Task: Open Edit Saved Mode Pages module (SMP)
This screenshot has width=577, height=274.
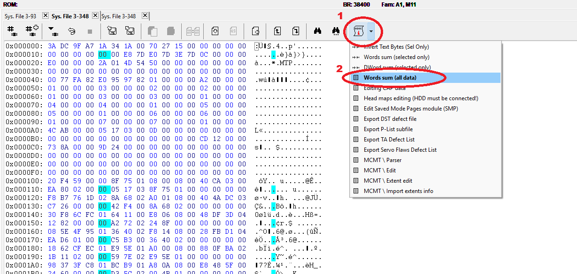Action: click(x=411, y=109)
